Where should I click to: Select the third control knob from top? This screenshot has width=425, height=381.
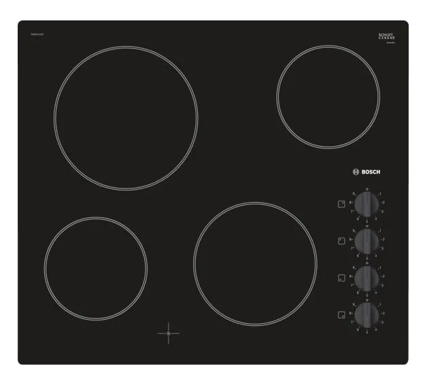coord(367,278)
